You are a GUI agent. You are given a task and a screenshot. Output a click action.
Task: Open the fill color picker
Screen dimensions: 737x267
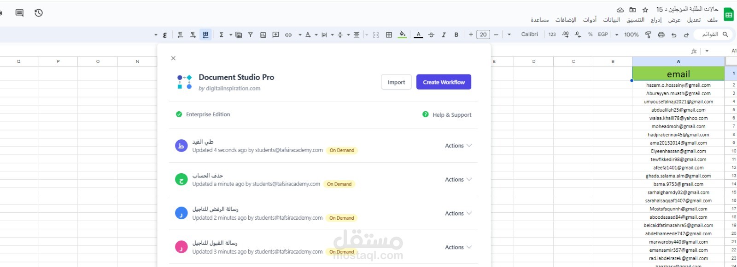(x=402, y=34)
